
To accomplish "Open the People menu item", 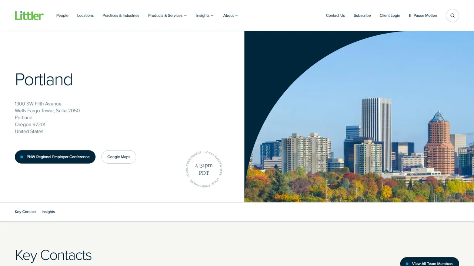I will pos(62,16).
